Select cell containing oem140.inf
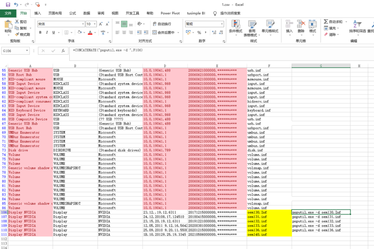The width and height of the screenshot is (374, 249). point(269,234)
